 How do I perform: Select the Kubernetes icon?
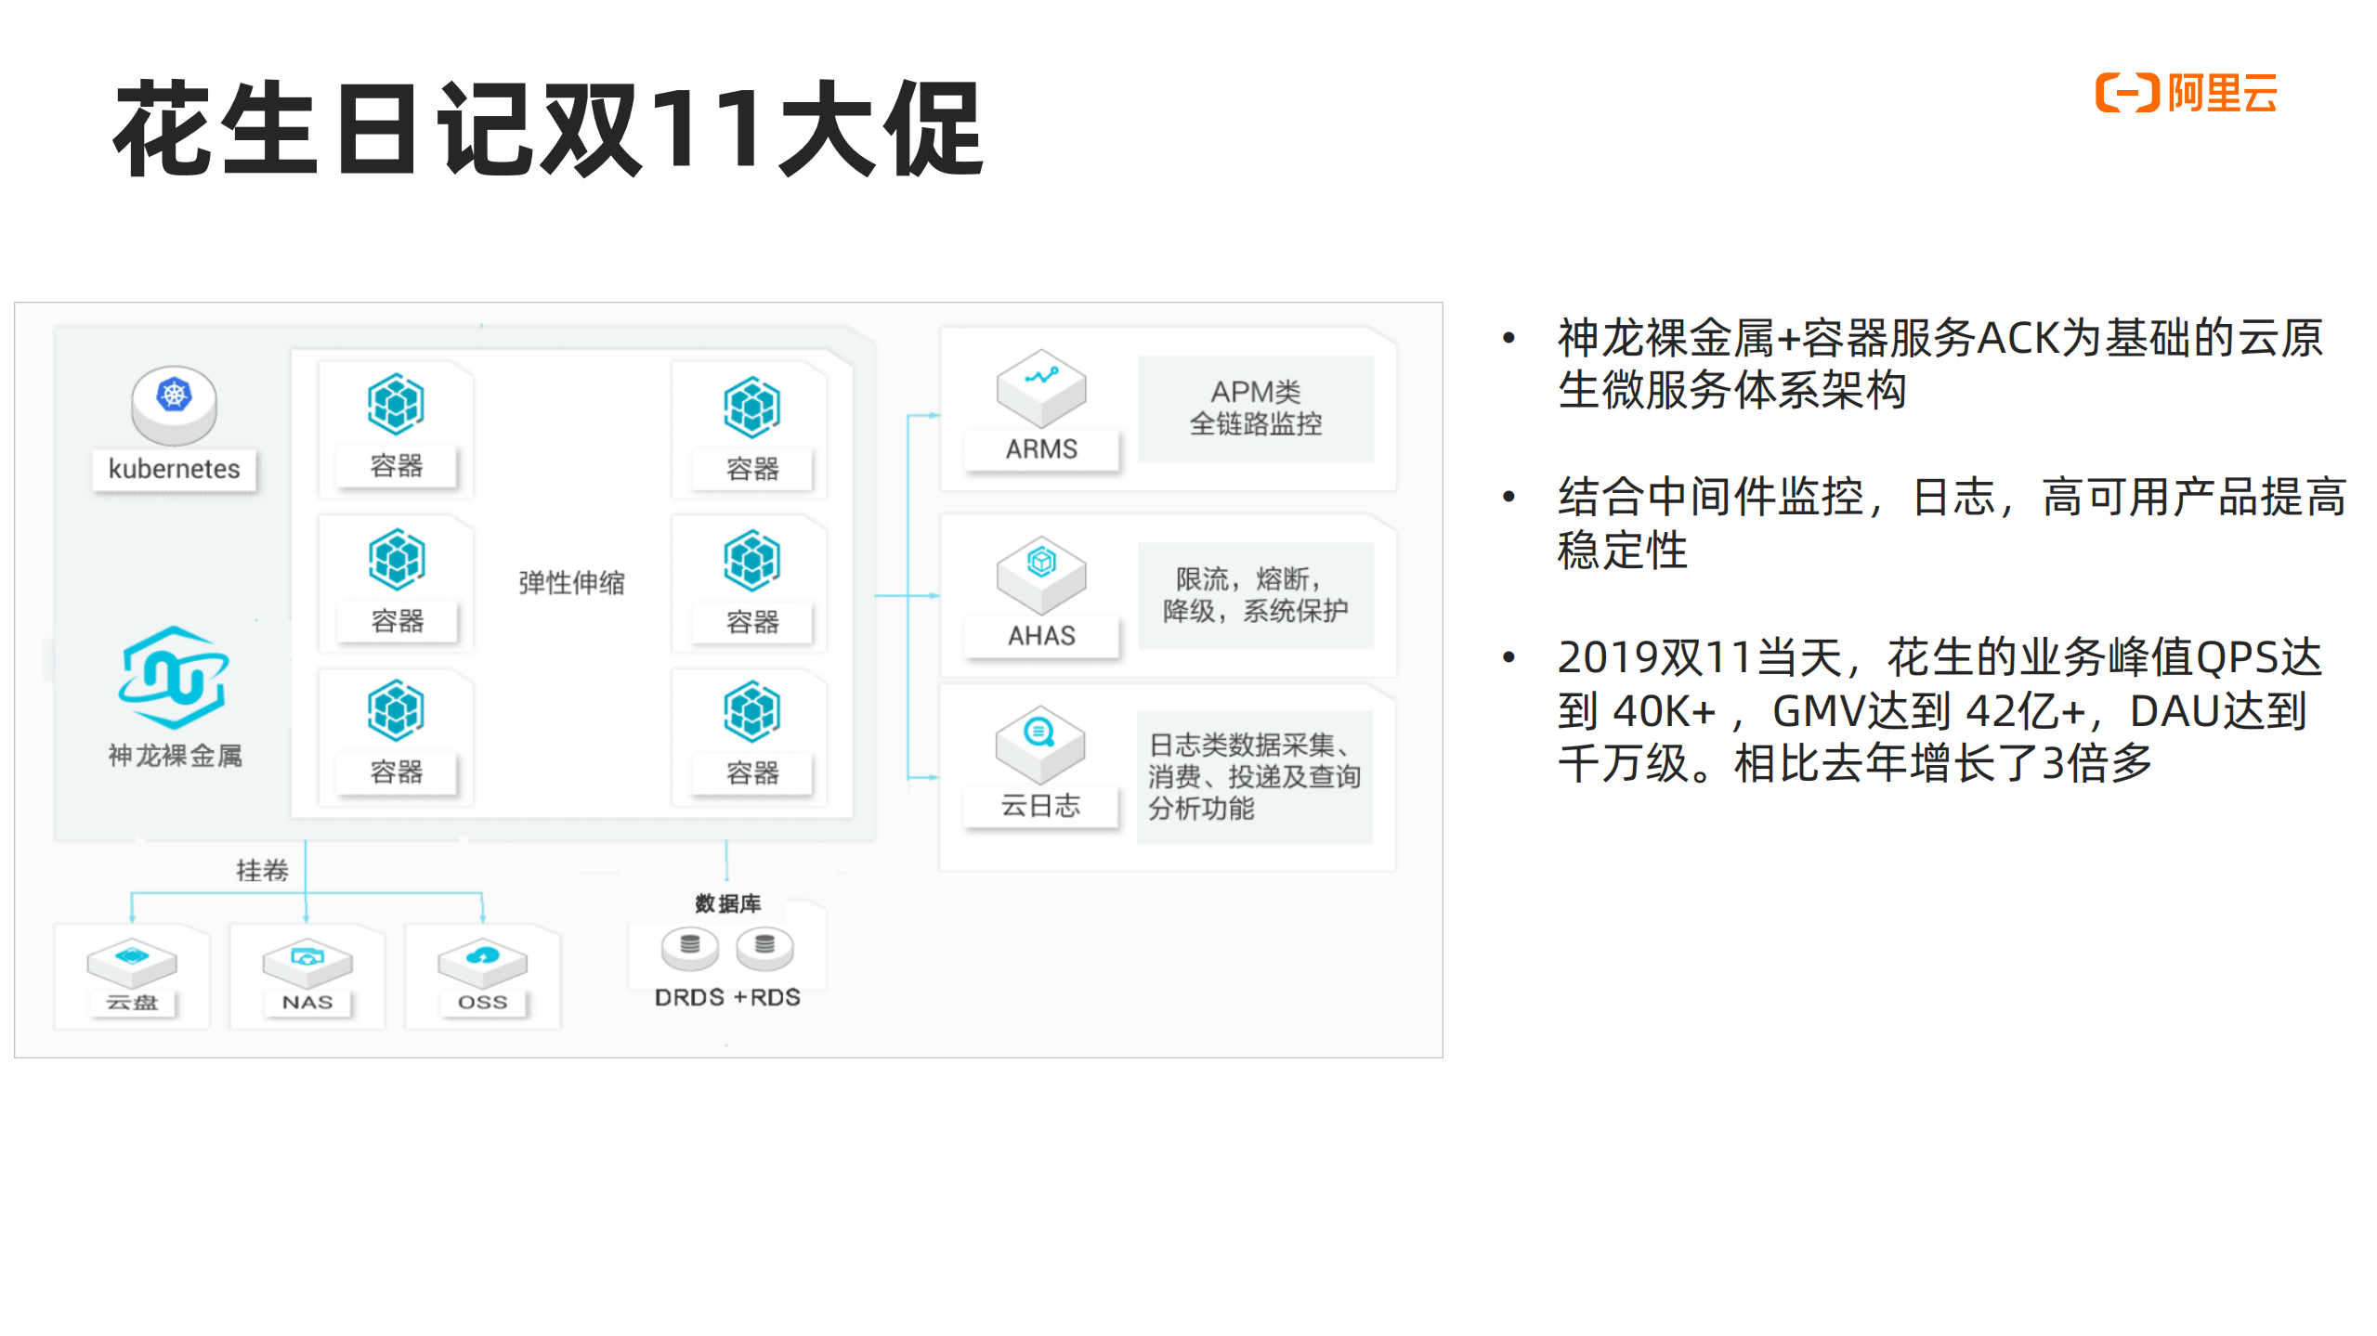click(x=172, y=406)
